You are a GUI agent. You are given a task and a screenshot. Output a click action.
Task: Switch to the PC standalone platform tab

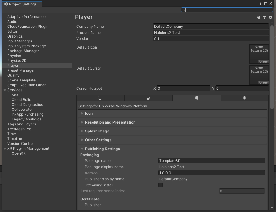point(100,98)
